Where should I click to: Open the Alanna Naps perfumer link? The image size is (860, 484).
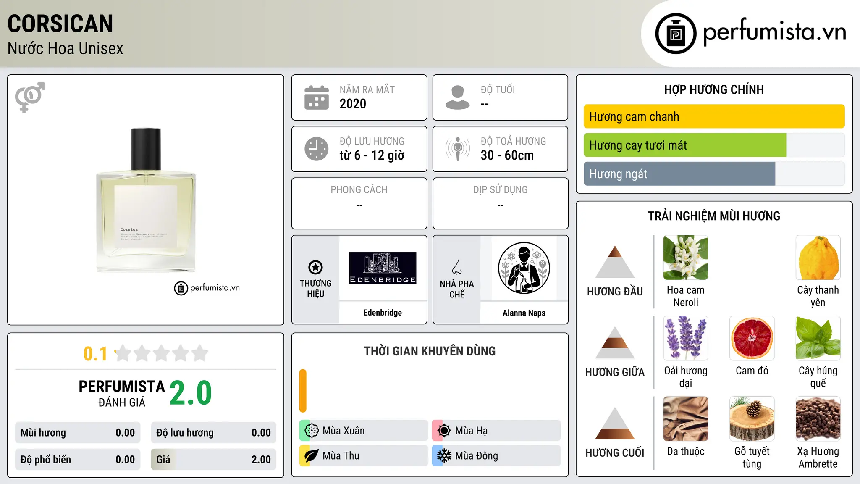pos(524,313)
